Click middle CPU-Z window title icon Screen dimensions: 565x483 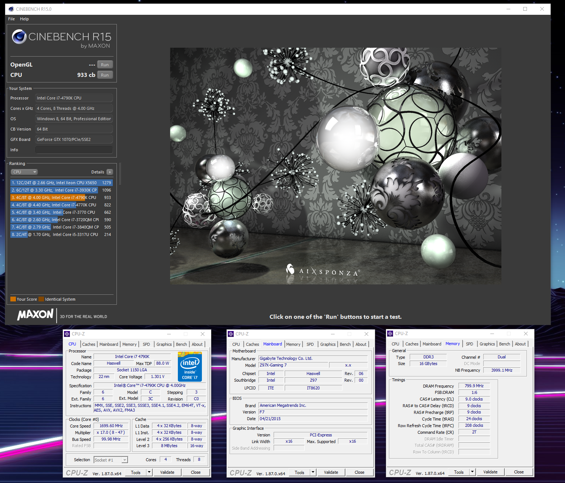pyautogui.click(x=231, y=334)
